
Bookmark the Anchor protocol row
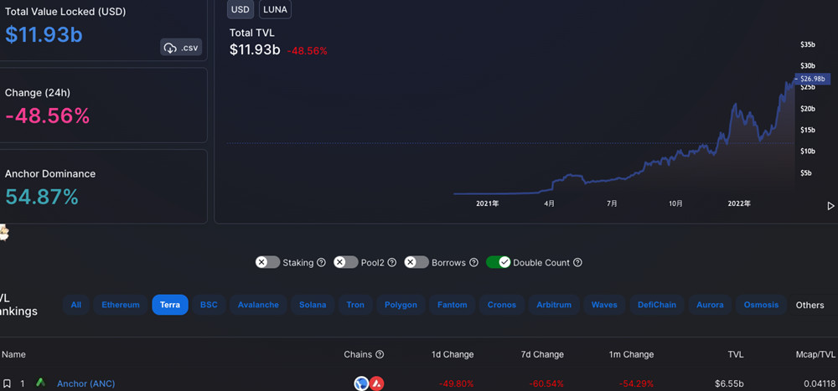pos(7,383)
